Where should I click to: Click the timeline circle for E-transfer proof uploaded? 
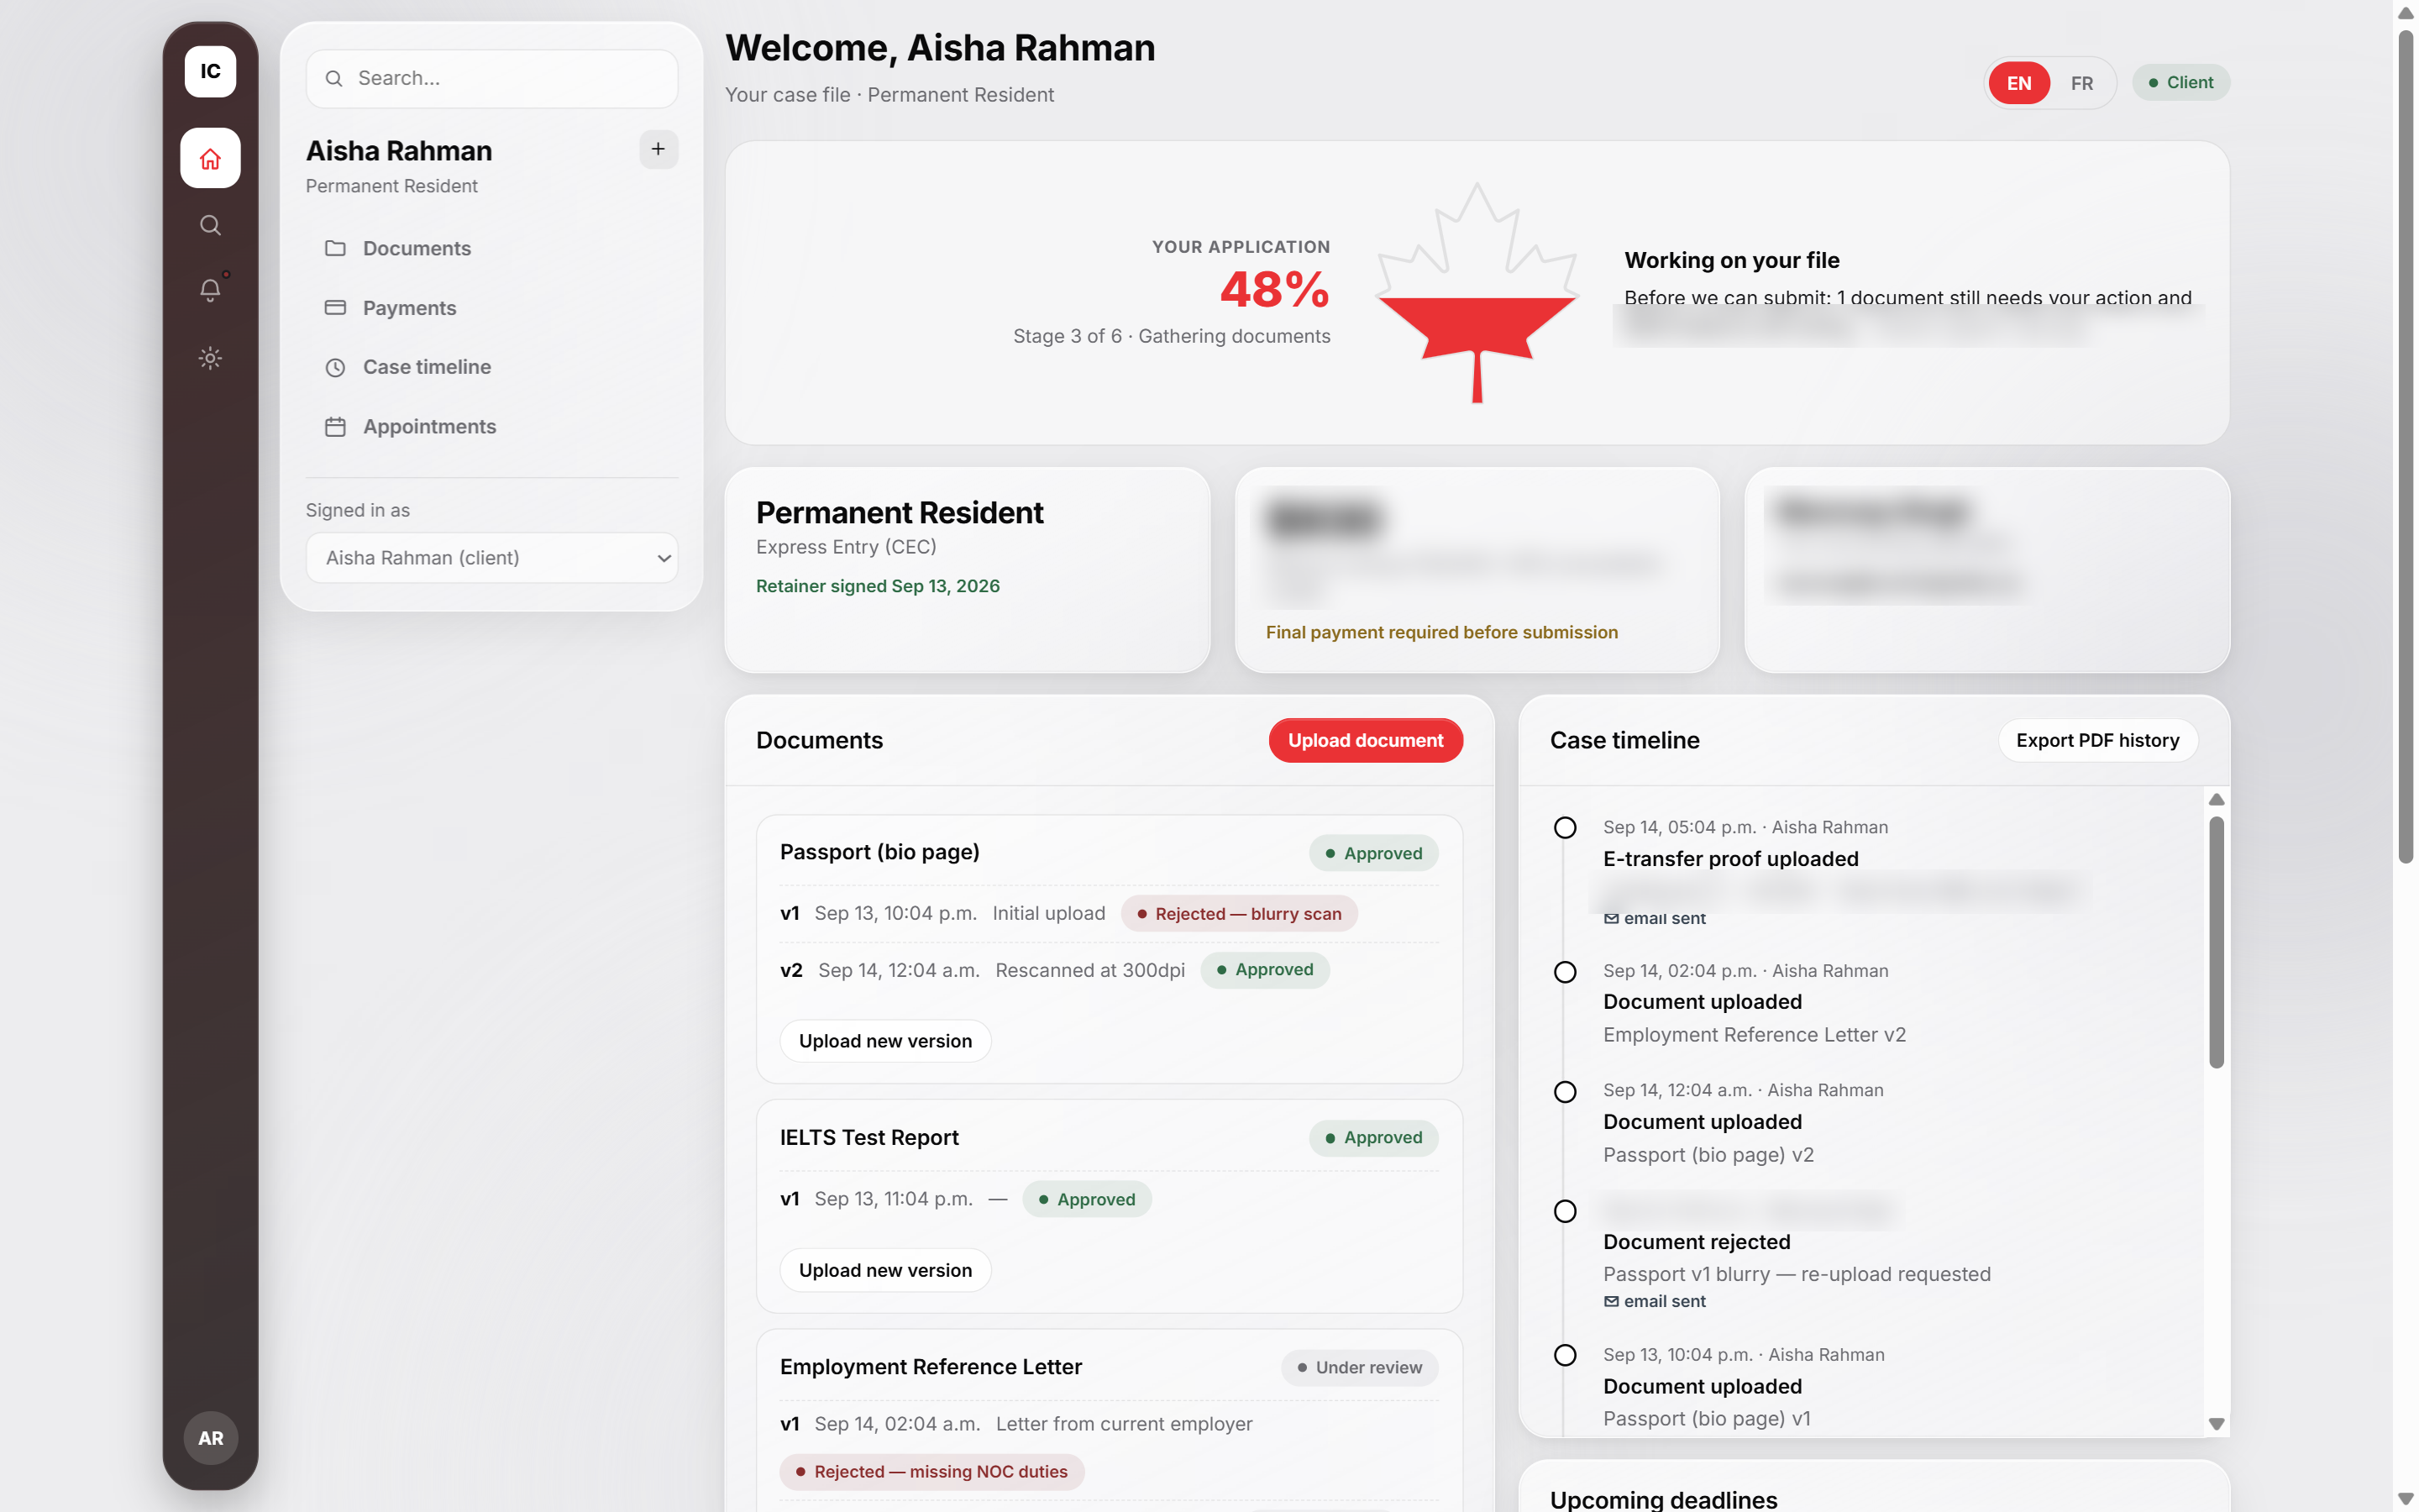(x=1566, y=828)
